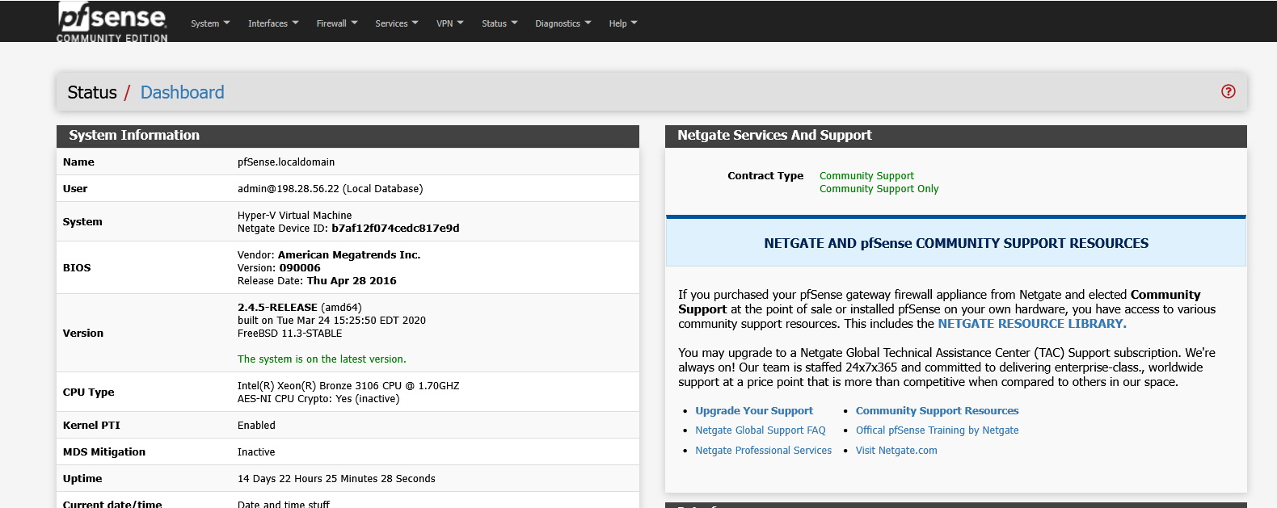Open the System dropdown menu
Viewport: 1277px width, 508px height.
pyautogui.click(x=210, y=23)
